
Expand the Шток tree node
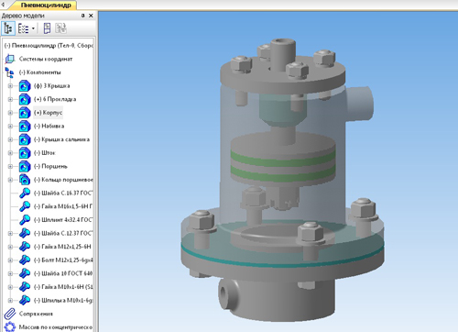(x=10, y=153)
